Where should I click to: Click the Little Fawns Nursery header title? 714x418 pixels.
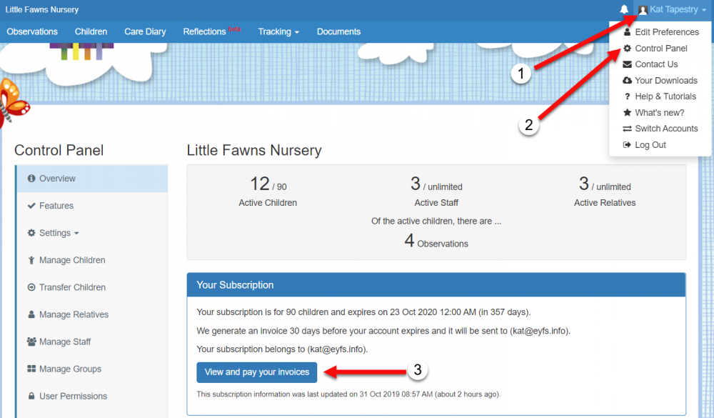pyautogui.click(x=42, y=10)
